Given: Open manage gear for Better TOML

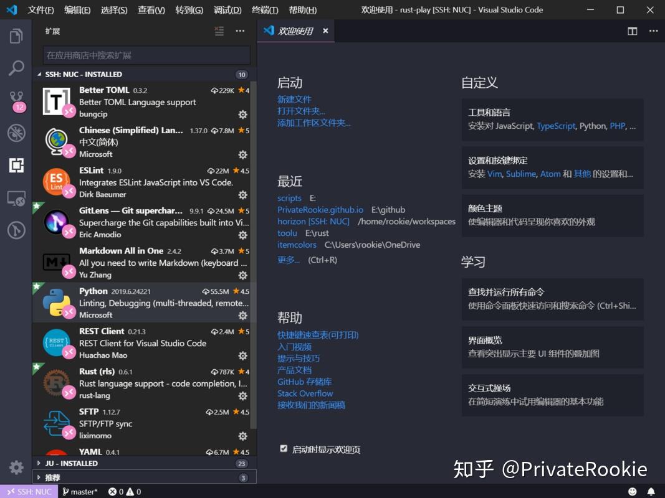Looking at the screenshot, I should pos(242,115).
